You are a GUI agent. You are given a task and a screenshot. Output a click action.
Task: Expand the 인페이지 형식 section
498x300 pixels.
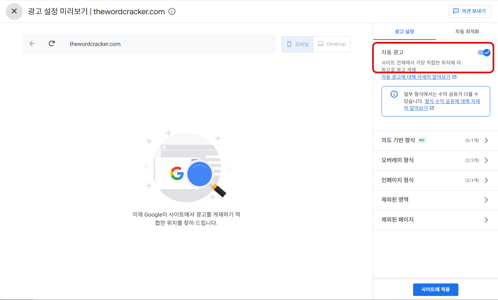[435, 180]
